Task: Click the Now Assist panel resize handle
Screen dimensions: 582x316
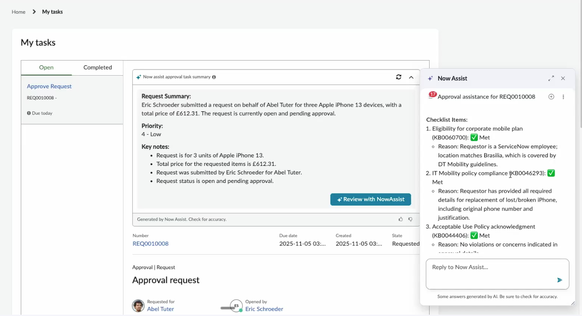Action: pyautogui.click(x=573, y=303)
